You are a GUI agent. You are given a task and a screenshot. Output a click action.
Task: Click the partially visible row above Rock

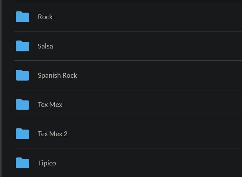(129, 1)
